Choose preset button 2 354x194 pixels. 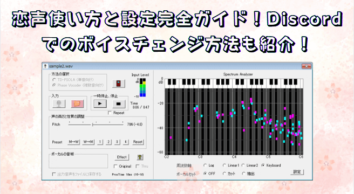pos(108,142)
